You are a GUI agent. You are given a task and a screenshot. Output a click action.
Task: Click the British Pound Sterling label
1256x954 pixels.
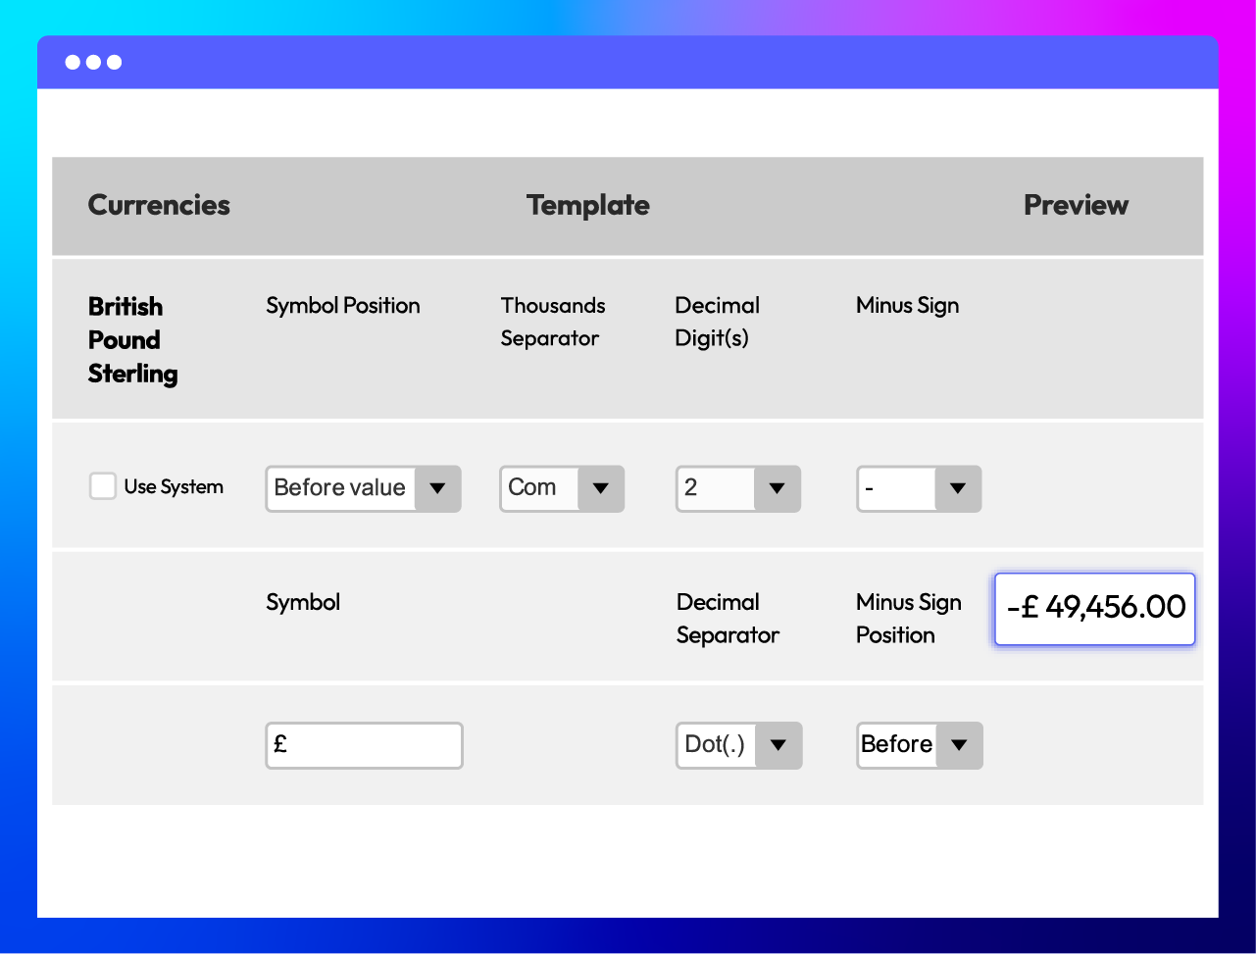[x=132, y=339]
